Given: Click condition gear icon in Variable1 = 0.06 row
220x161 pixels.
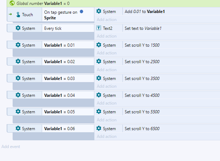Looking at the screenshot, I should 18,128.
